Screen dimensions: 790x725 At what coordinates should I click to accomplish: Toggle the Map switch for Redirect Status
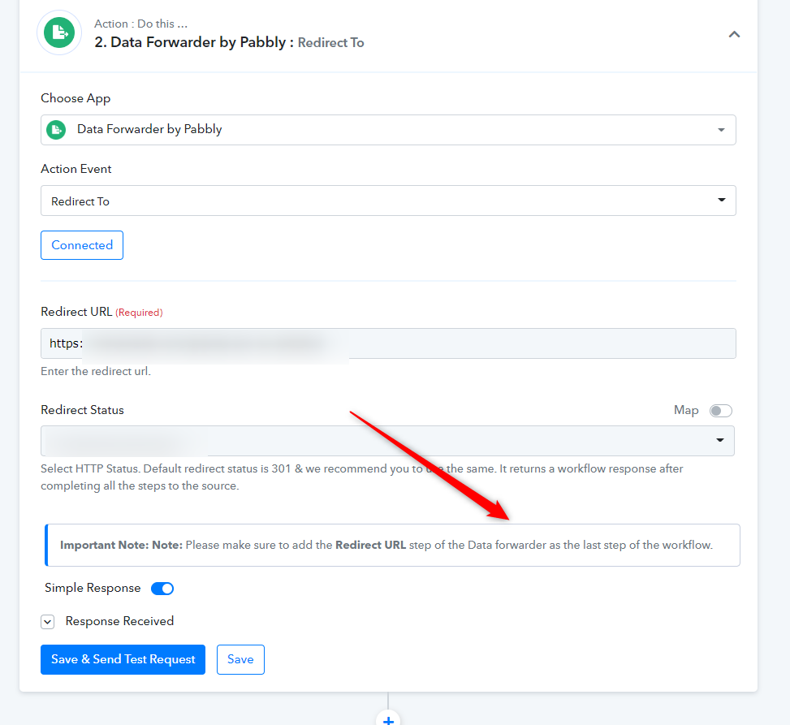coord(720,411)
